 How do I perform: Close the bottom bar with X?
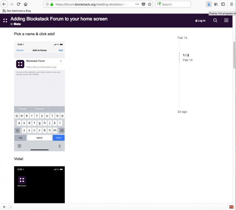(4, 207)
